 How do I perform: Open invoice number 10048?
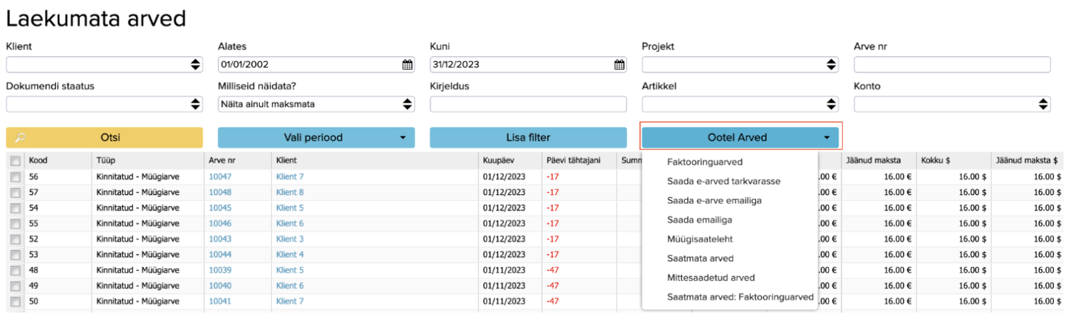220,192
